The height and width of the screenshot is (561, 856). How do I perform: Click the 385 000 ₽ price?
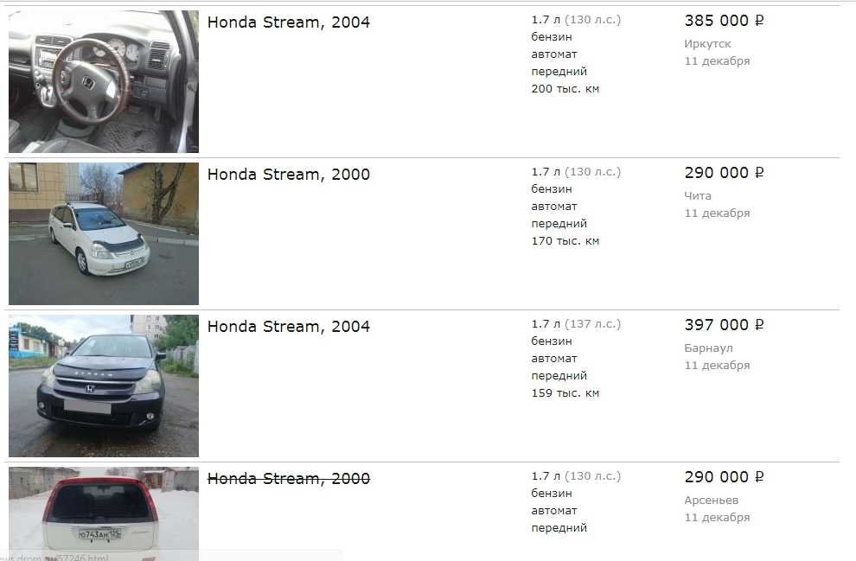pyautogui.click(x=724, y=21)
